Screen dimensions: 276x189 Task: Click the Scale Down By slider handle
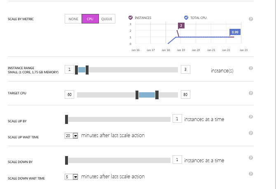coord(66,160)
